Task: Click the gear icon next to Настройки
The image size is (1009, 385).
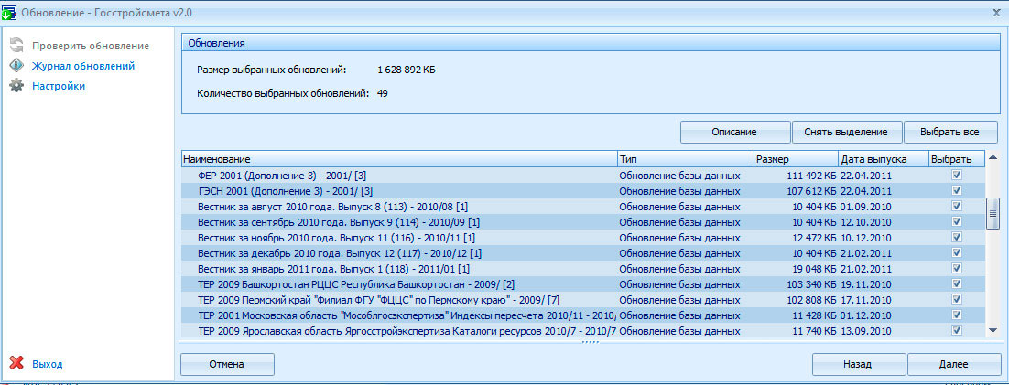Action: tap(16, 86)
